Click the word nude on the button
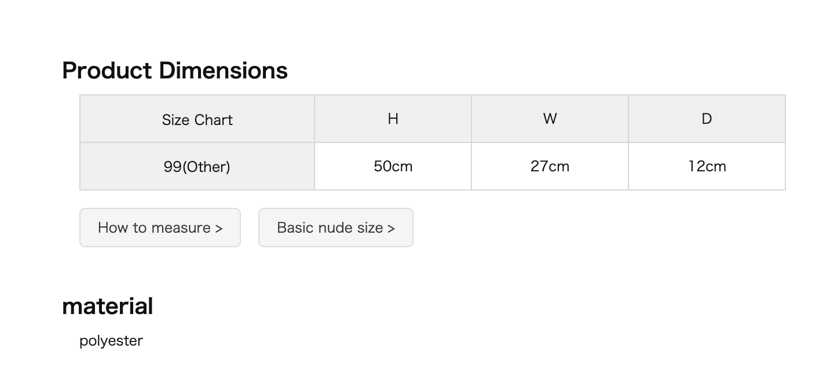The height and width of the screenshot is (374, 834). click(x=335, y=228)
